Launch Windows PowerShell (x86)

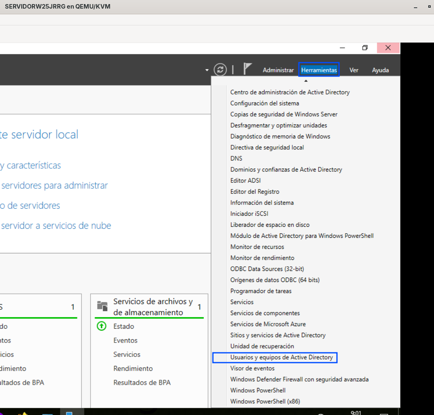click(x=265, y=401)
